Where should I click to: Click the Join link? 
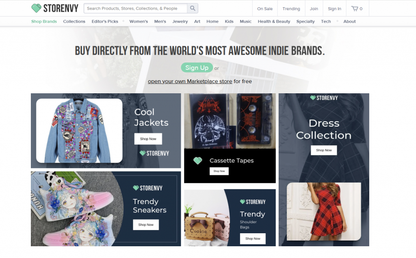(x=314, y=9)
